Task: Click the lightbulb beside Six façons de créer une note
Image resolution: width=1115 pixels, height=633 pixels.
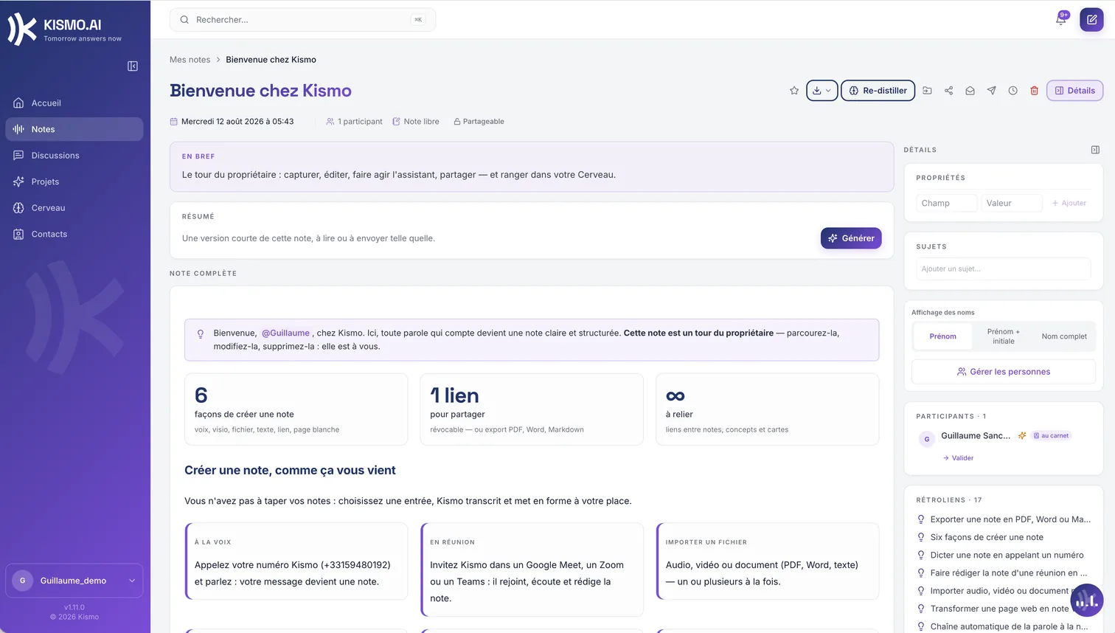Action: point(921,537)
